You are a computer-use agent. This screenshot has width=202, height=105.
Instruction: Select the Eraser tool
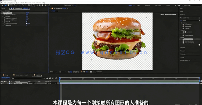pos(42,6)
